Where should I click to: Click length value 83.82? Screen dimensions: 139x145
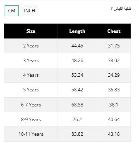tap(77, 134)
